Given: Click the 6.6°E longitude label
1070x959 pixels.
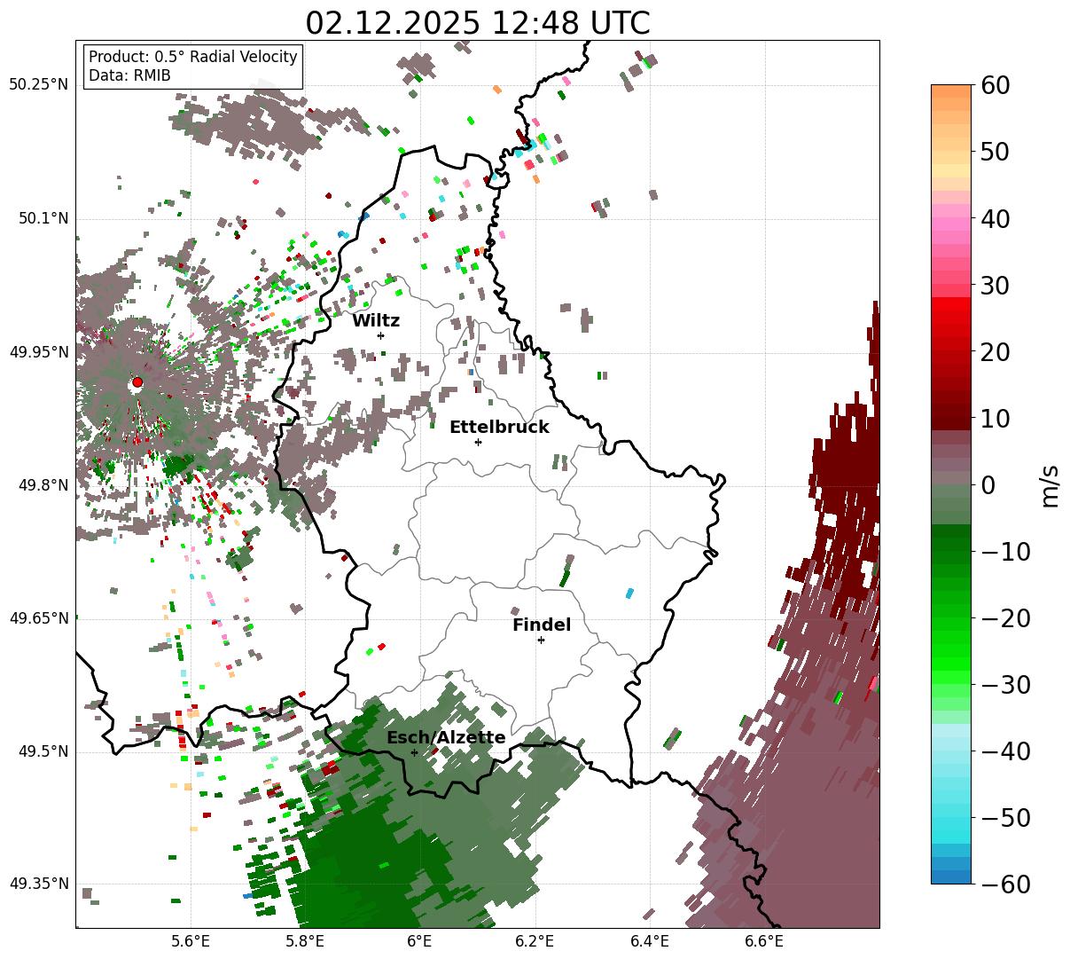Looking at the screenshot, I should (x=764, y=941).
